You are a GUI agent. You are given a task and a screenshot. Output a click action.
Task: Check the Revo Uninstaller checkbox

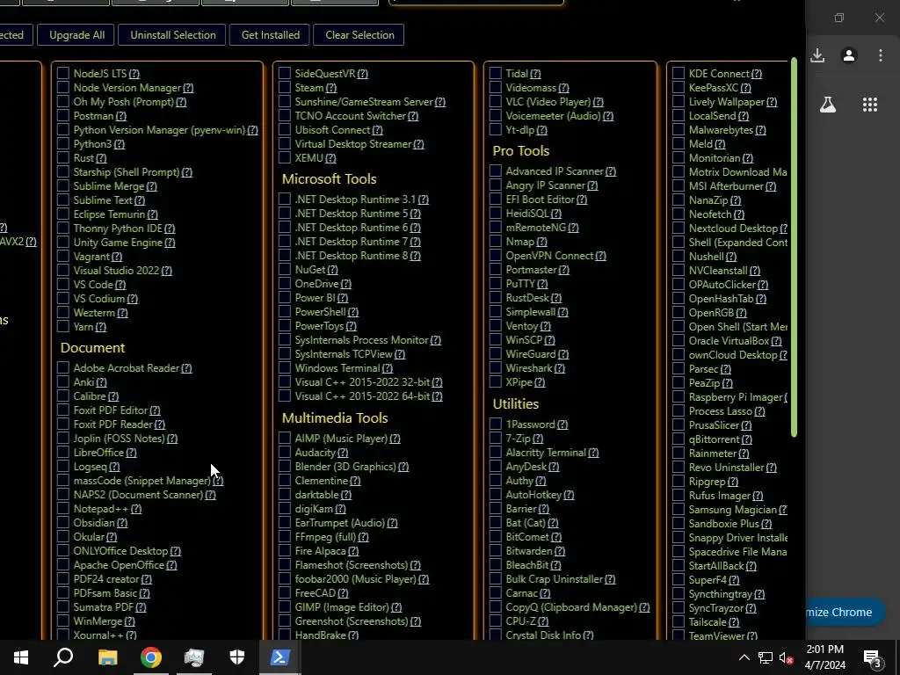point(679,468)
